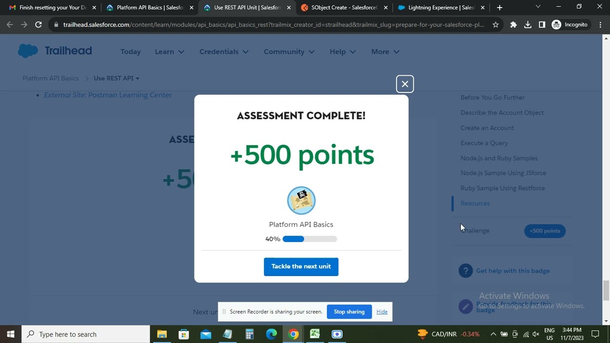Jump to Ruby Sample Using Restforce section
The width and height of the screenshot is (610, 343).
tap(502, 188)
